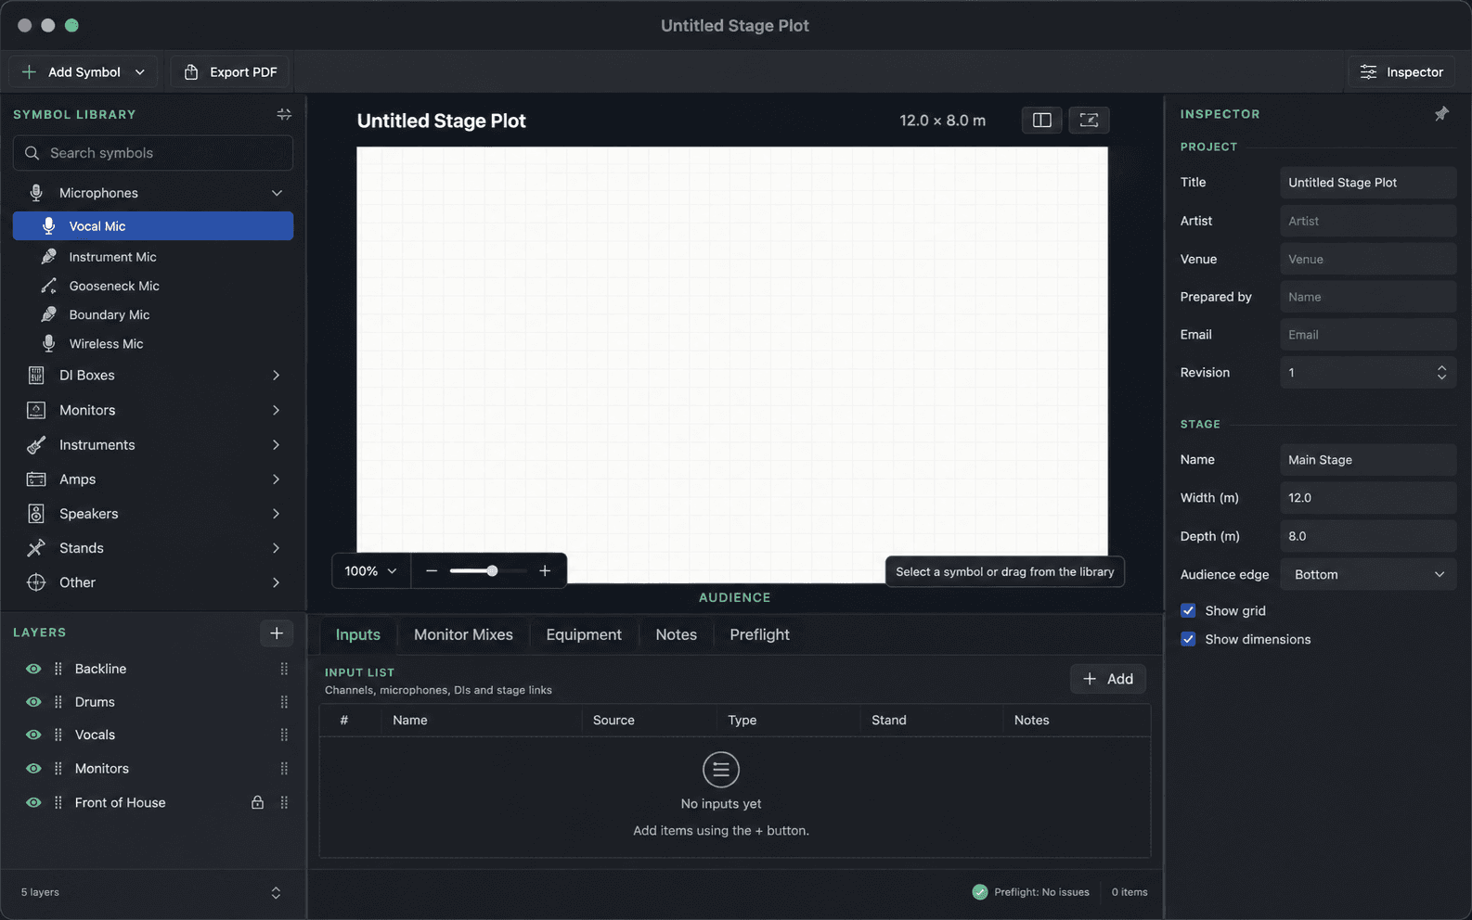Hide the Backline layer

click(33, 669)
